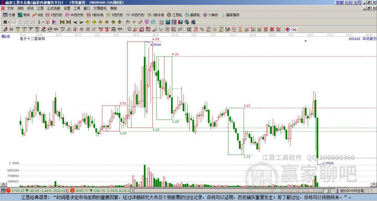Viewport: 377px width, 201px height.
Task: Click the zigzag wave line icon
Action: (x=140, y=22)
